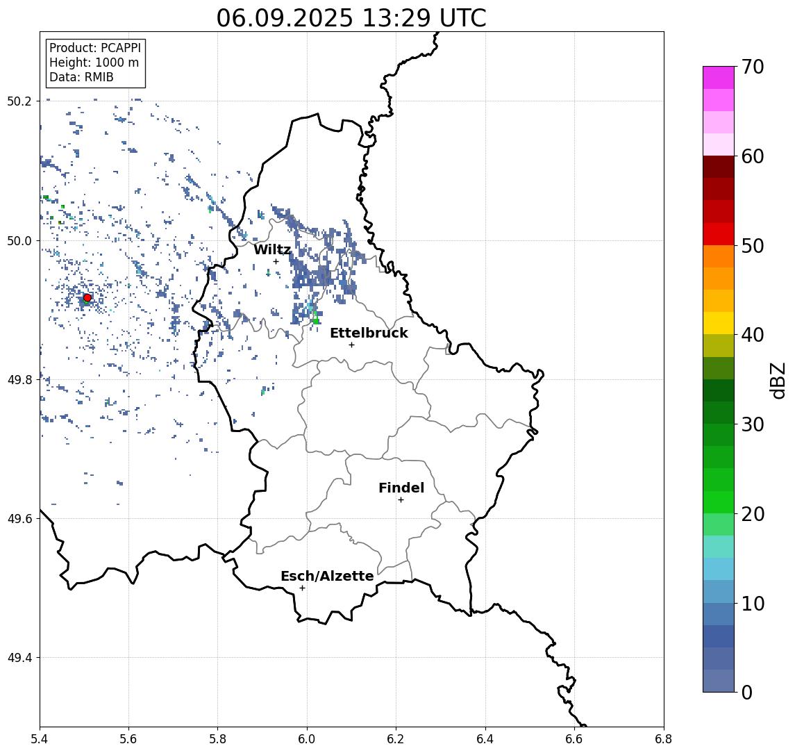This screenshot has height=753, width=795.
Task: Click the Height: 1000 m info line
Action: pos(94,63)
